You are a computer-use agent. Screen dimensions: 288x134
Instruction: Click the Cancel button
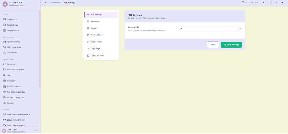(x=213, y=45)
